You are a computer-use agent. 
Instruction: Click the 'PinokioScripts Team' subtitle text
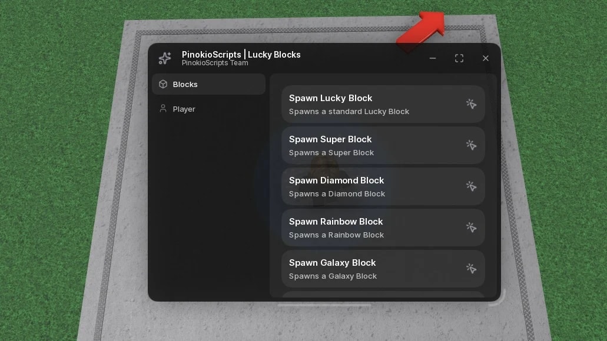coord(215,63)
